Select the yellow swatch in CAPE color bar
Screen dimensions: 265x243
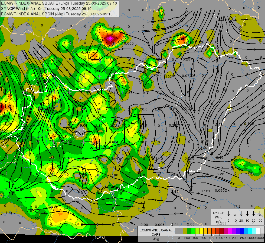(x=201, y=231)
